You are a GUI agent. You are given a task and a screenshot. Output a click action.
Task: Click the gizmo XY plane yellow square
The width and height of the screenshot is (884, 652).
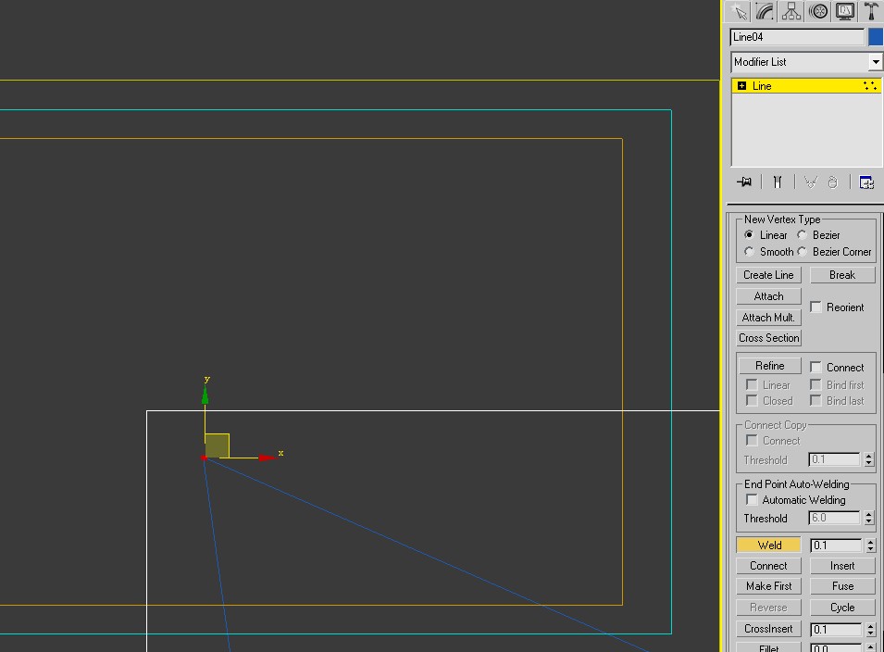coord(217,445)
